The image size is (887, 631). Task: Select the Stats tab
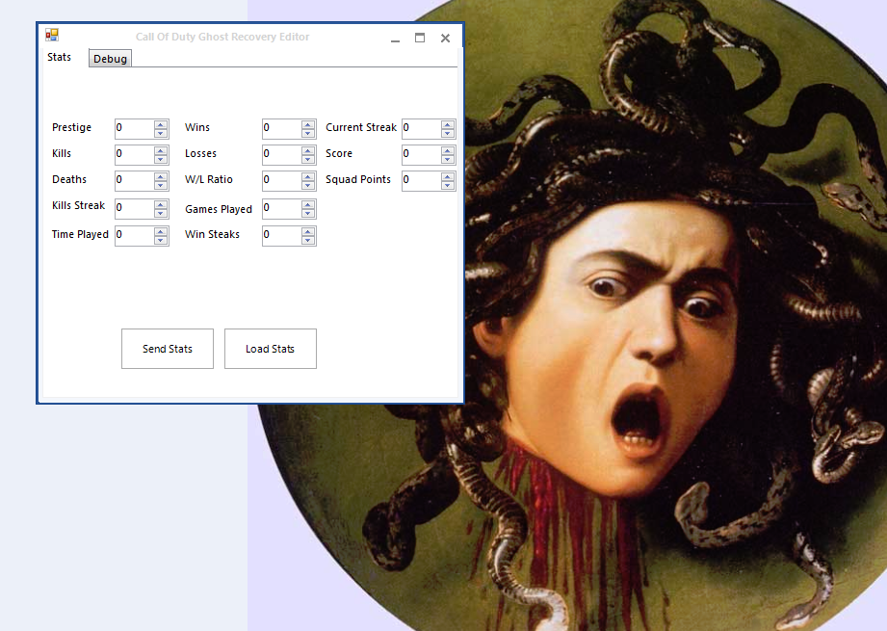[x=60, y=57]
